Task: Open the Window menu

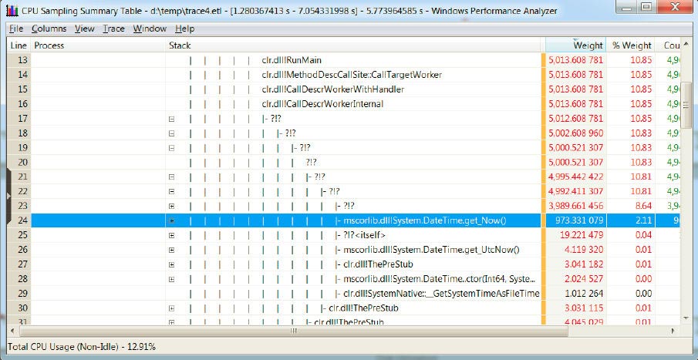Action: click(150, 29)
